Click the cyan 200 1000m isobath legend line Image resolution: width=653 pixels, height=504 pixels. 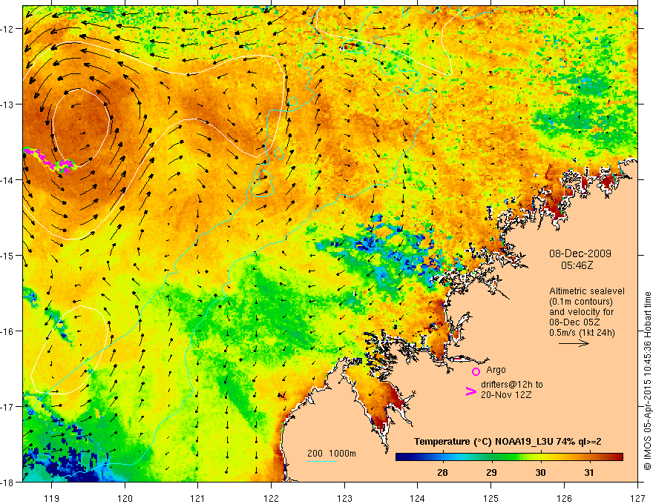coord(322,461)
